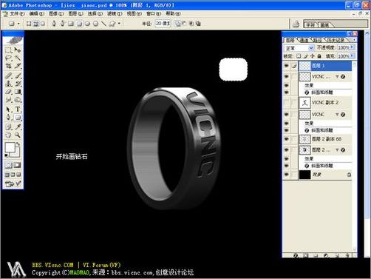The image size is (371, 279).
Task: Click the 画笔 tab in palette well
Action: point(325,25)
